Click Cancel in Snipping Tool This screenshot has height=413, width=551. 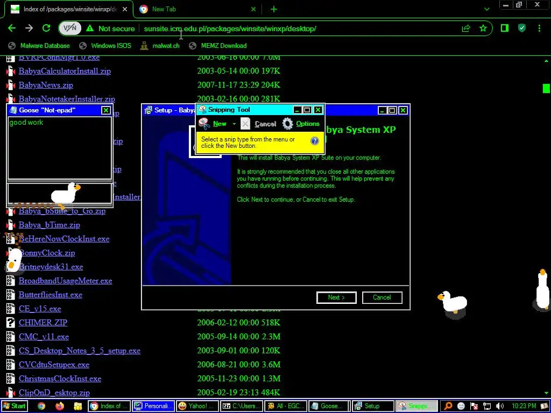click(x=259, y=124)
